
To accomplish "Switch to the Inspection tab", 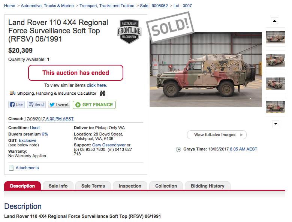I will point(130,186).
